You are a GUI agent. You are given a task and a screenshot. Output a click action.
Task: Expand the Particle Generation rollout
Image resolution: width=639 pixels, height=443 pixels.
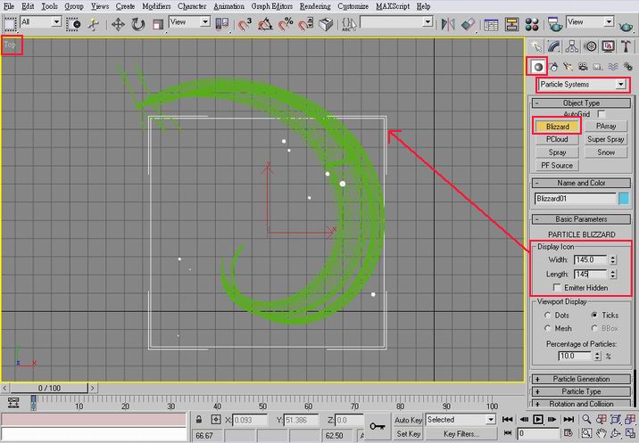click(x=582, y=379)
